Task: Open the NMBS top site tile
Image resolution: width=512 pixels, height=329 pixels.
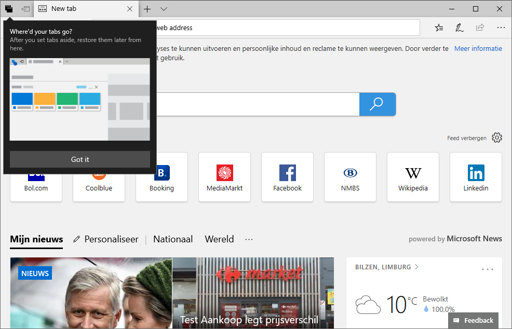Action: point(350,177)
